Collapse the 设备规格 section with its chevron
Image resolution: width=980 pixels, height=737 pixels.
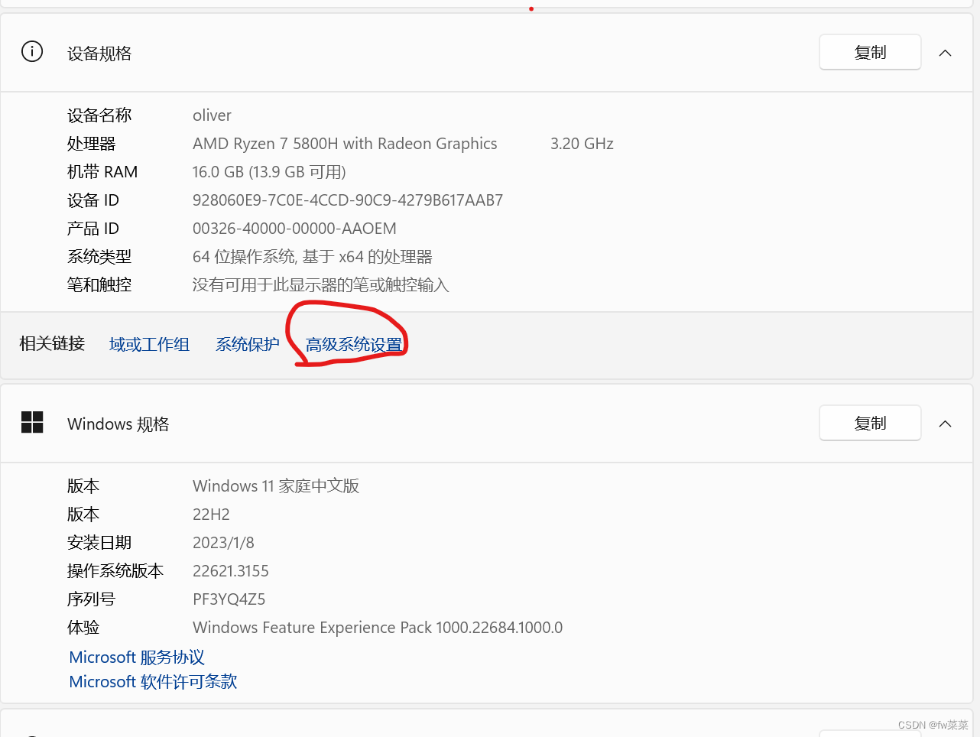coord(945,53)
